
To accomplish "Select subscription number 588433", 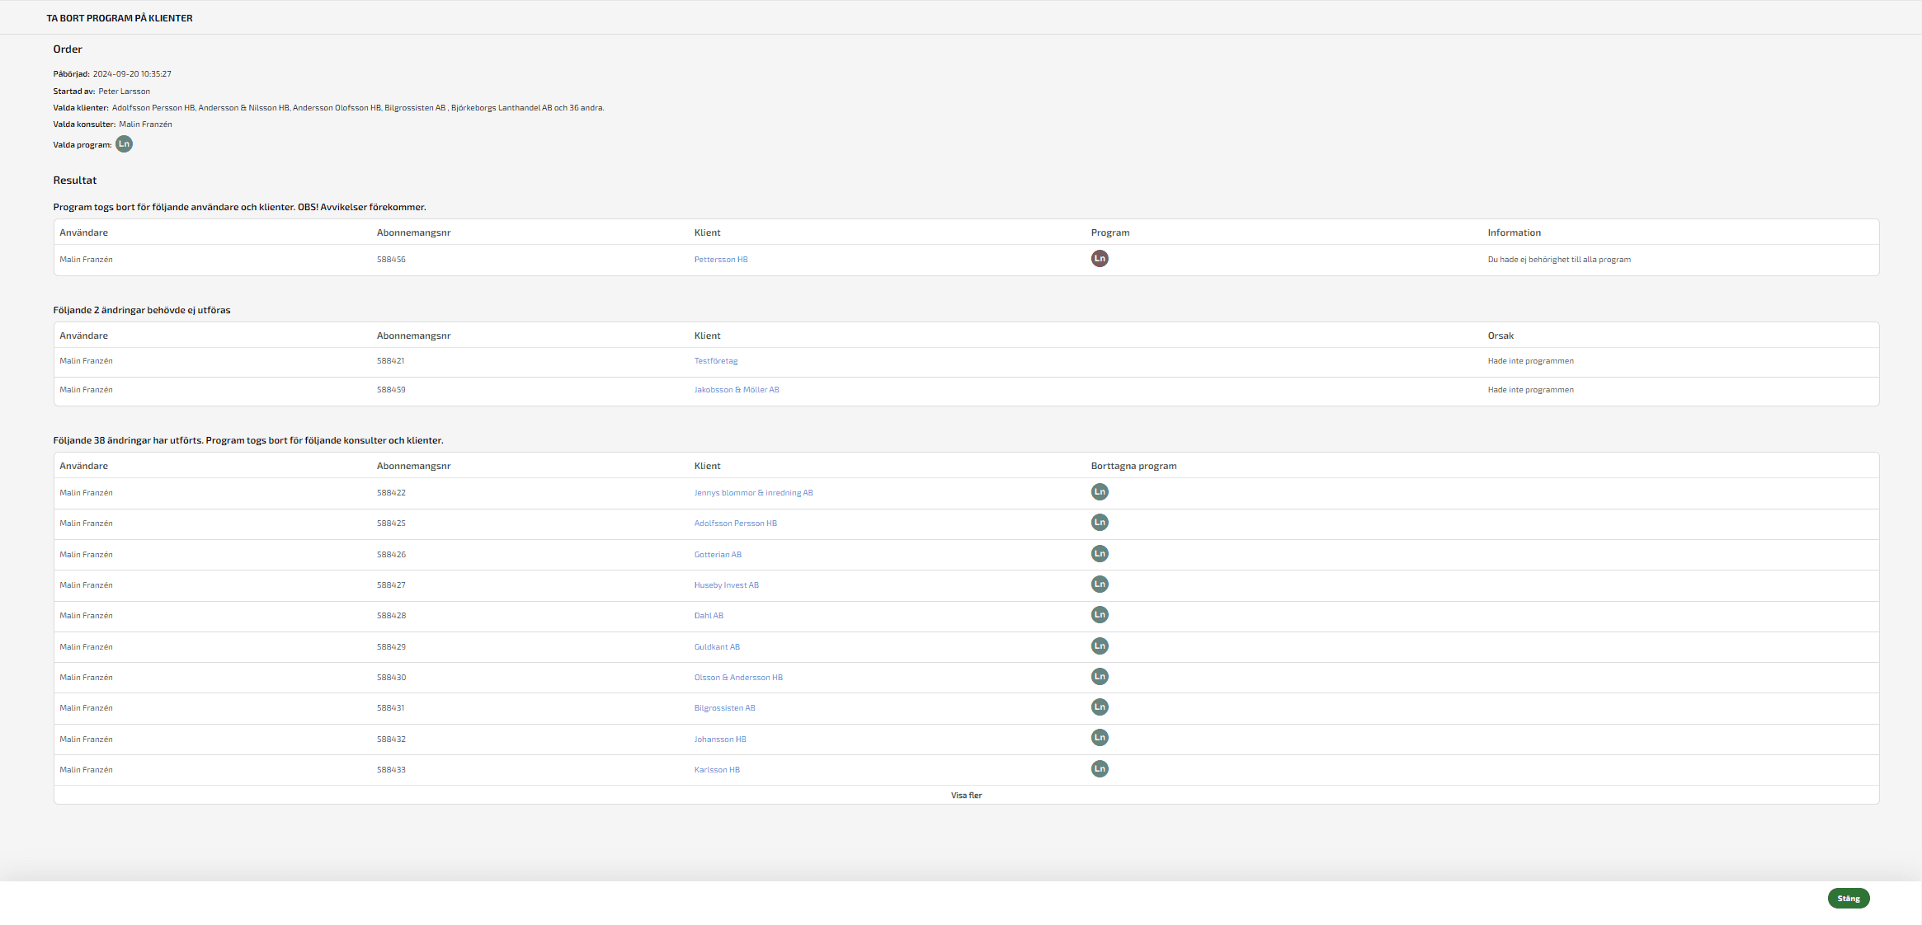I will pos(391,770).
